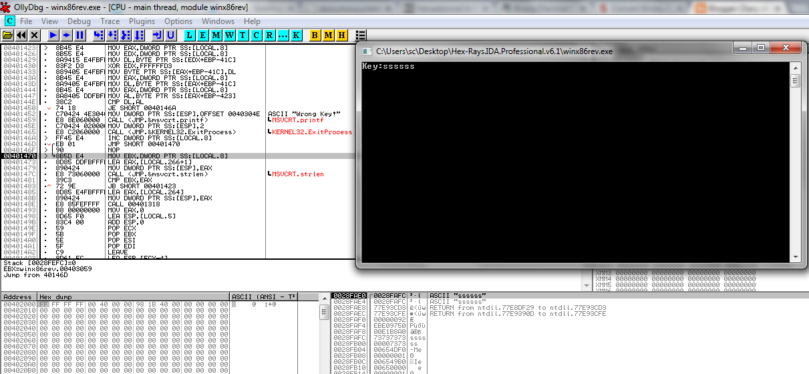Click the Run thread toolbar icon
The height and width of the screenshot is (374, 809).
[x=67, y=35]
